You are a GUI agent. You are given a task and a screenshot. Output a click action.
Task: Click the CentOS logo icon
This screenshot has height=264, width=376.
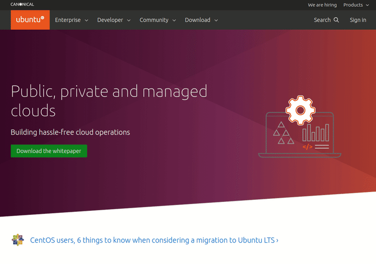(x=18, y=240)
